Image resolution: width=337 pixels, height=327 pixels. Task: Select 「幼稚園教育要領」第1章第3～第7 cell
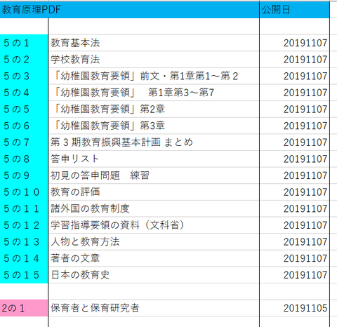pos(154,93)
